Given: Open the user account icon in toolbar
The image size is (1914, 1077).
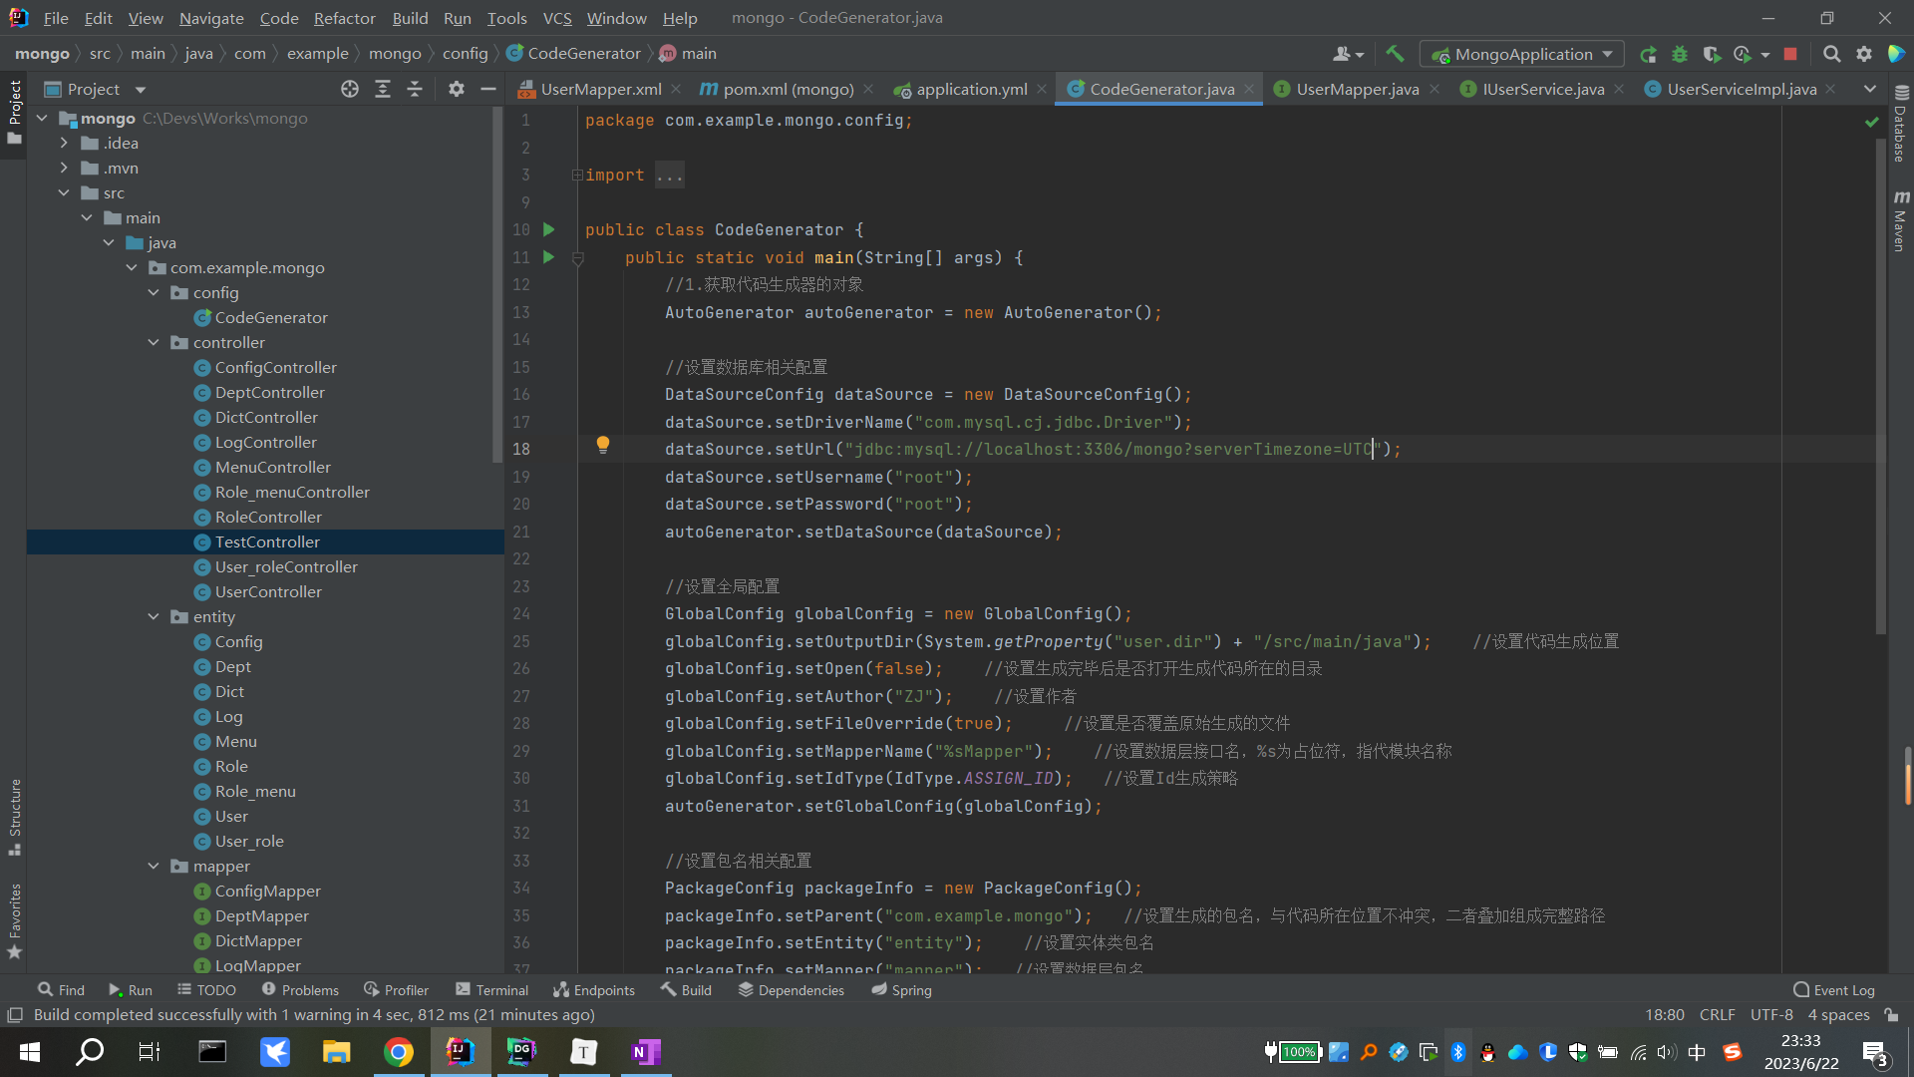Looking at the screenshot, I should tap(1347, 54).
